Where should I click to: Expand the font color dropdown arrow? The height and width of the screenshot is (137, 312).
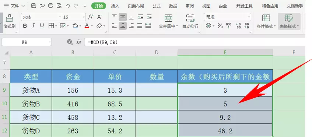point(92,26)
